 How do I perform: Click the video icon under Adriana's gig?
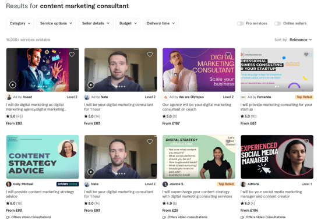(242, 217)
